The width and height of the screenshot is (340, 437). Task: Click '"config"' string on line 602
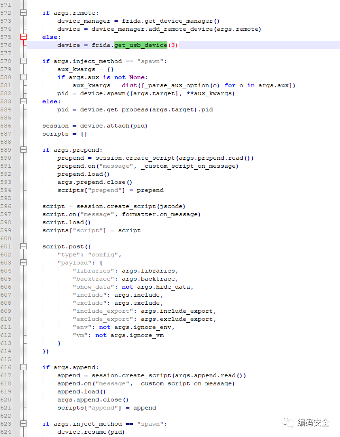pos(103,255)
